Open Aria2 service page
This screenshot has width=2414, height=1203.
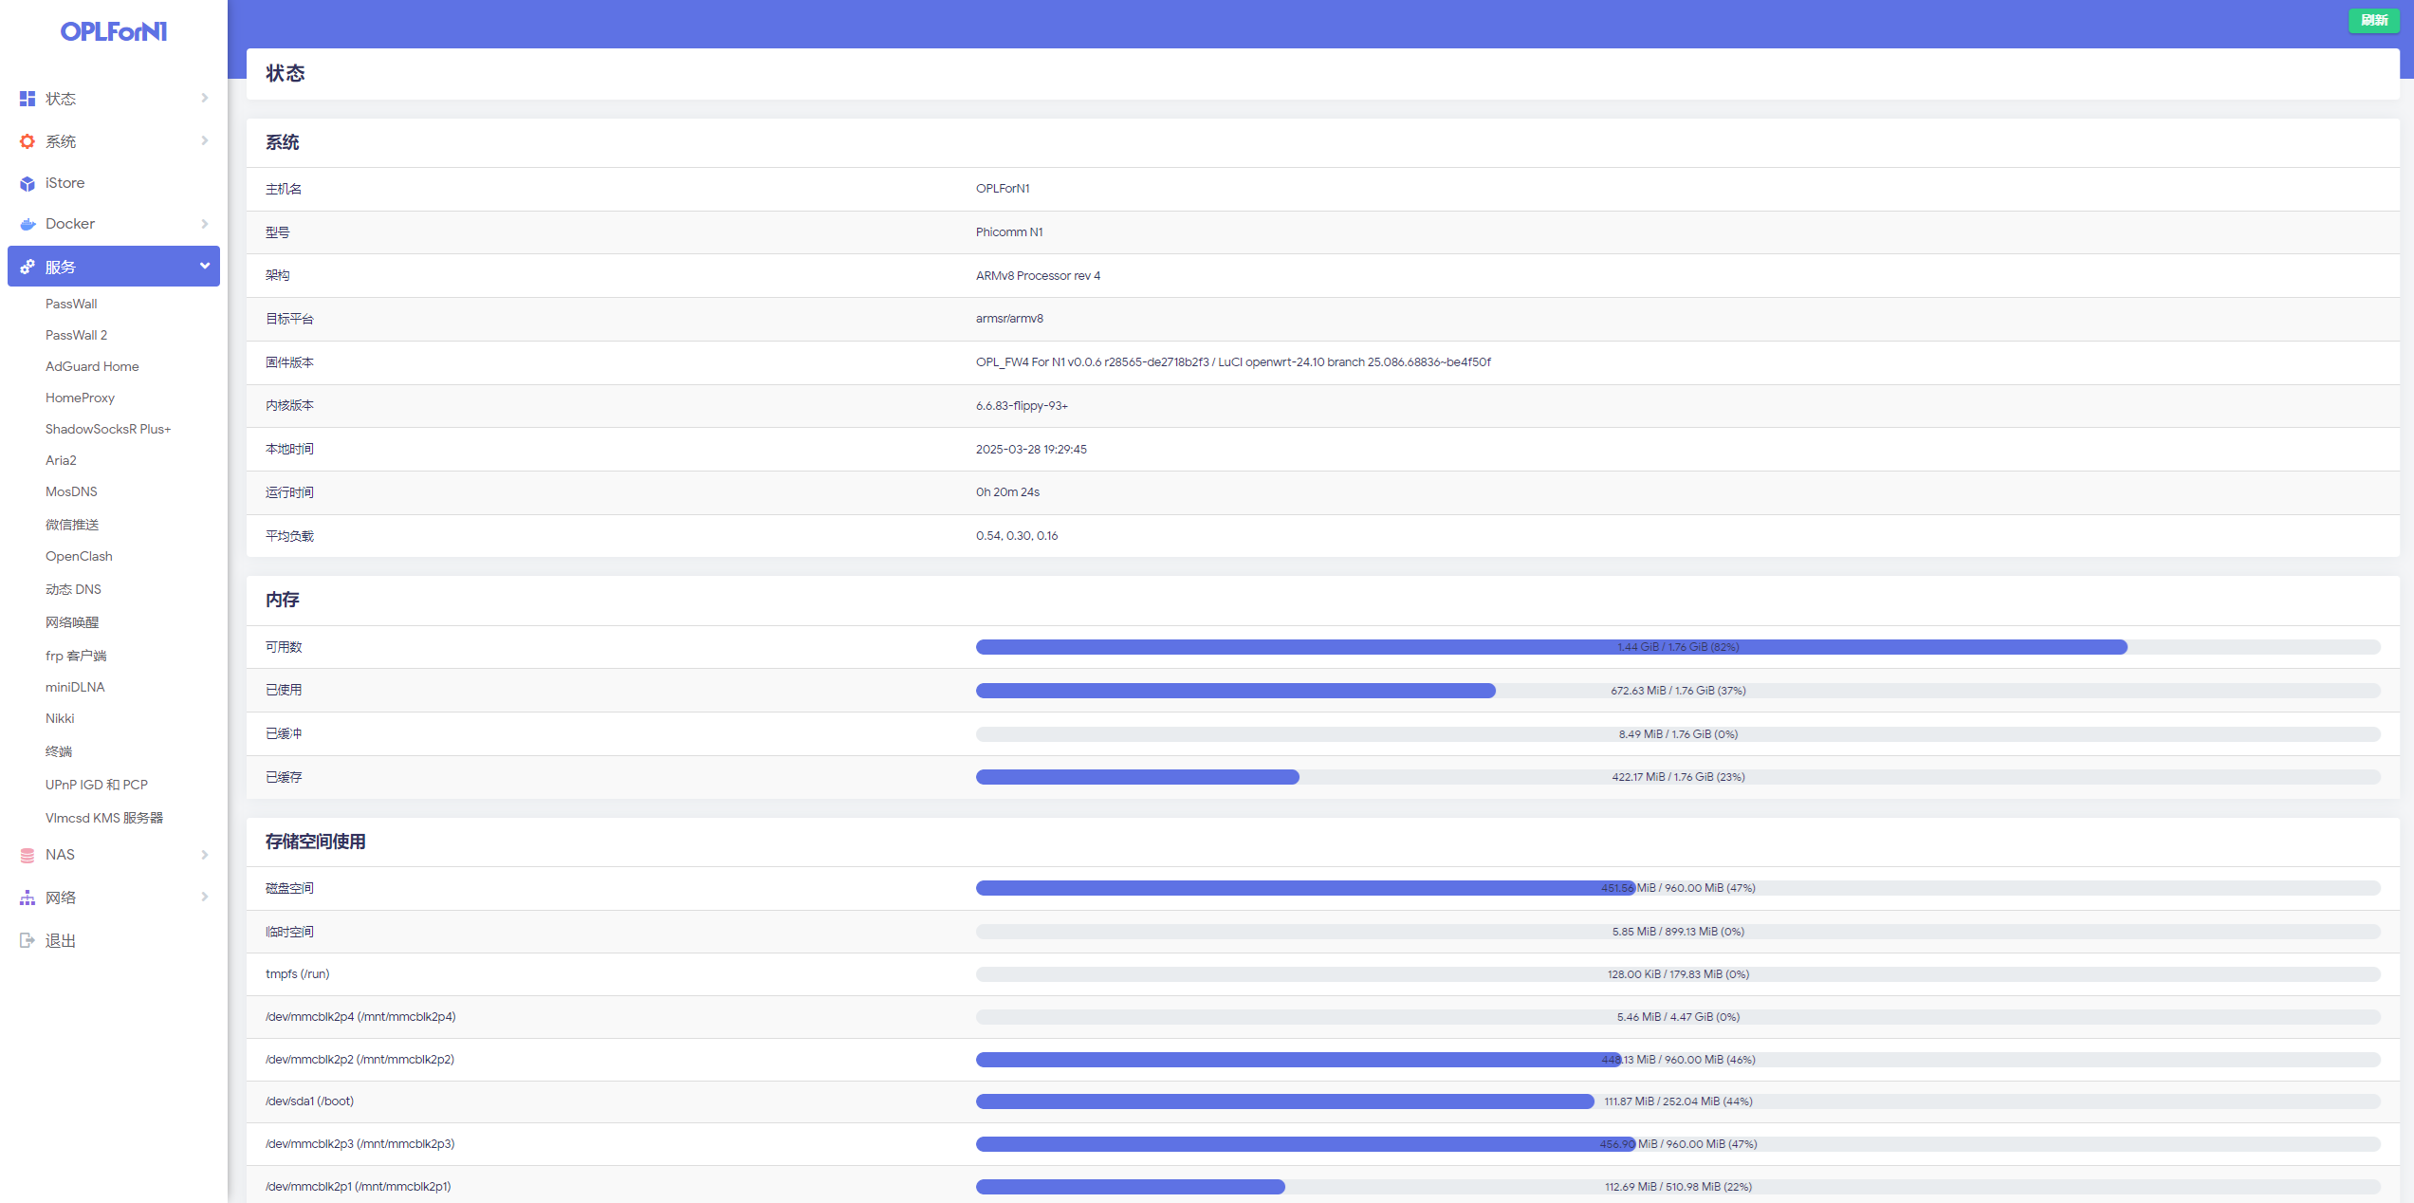pos(61,460)
